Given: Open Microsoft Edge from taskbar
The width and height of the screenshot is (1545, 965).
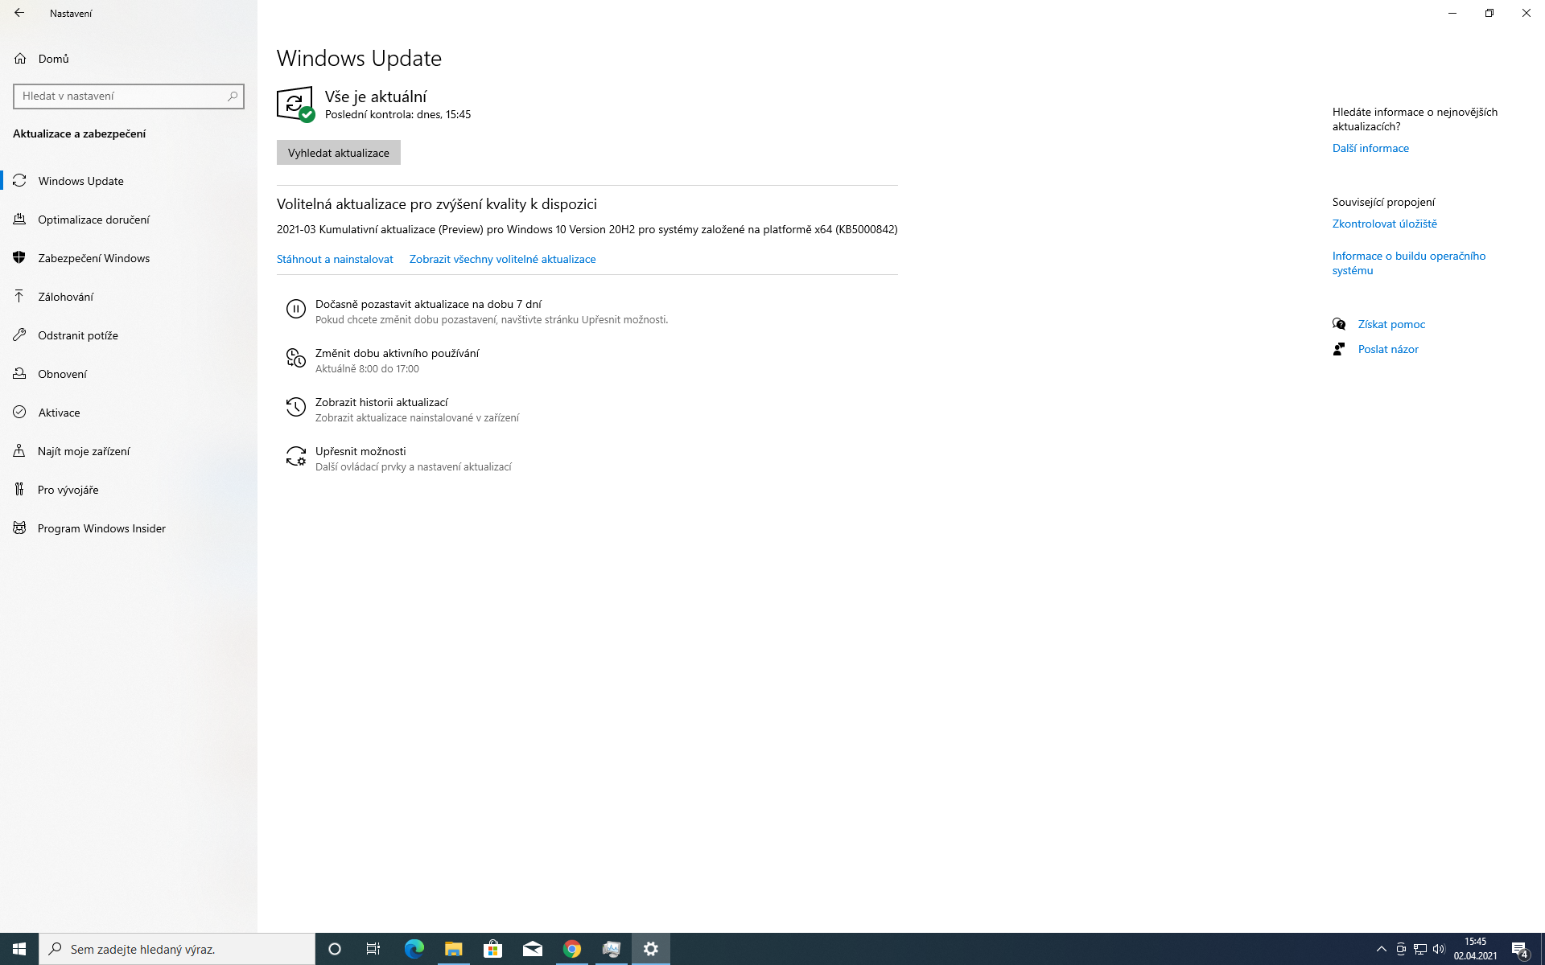Looking at the screenshot, I should (x=414, y=949).
